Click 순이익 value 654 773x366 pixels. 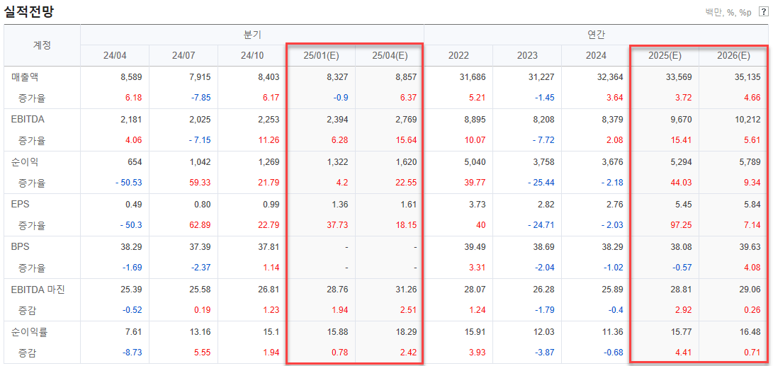(x=135, y=161)
